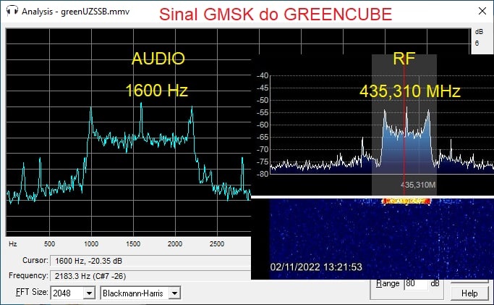The height and width of the screenshot is (305, 494).
Task: Click the Help button
Action: [469, 293]
